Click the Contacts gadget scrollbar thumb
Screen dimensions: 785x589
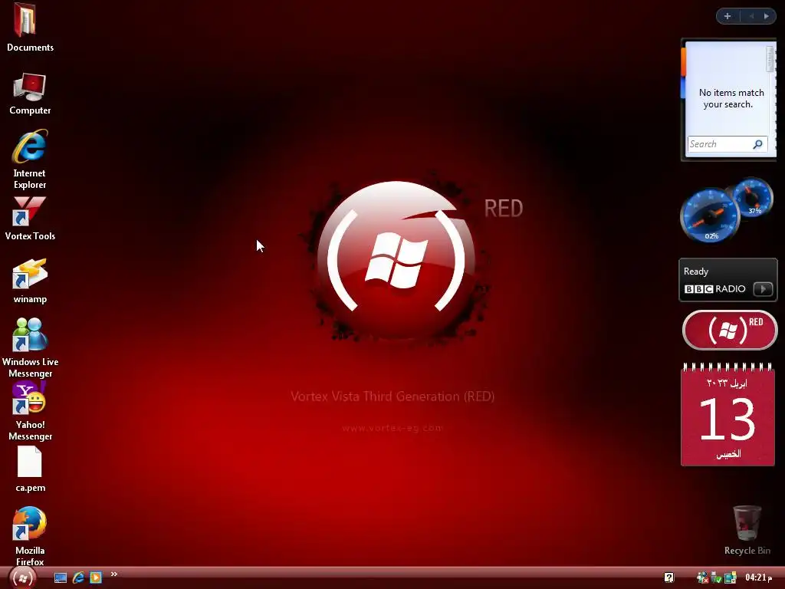(x=770, y=59)
